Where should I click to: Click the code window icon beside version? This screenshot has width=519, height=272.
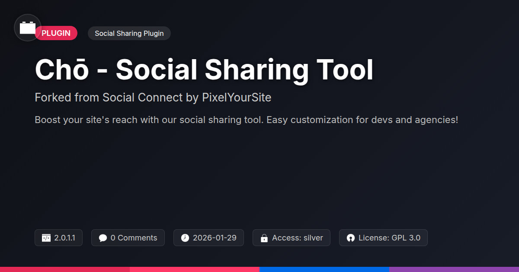coord(46,238)
